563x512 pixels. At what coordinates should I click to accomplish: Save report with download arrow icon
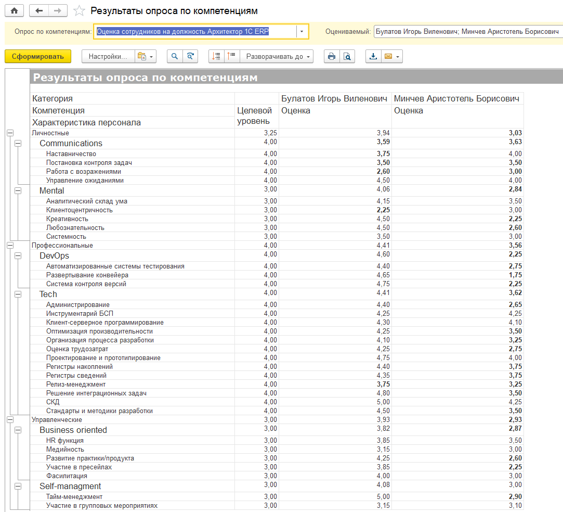373,56
